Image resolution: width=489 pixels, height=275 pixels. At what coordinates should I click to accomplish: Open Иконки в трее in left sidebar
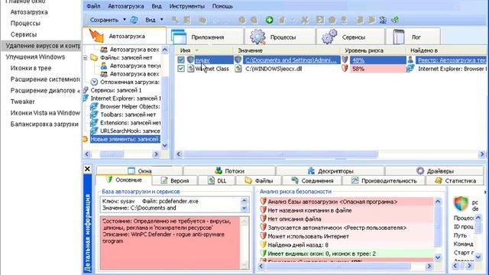tap(31, 68)
